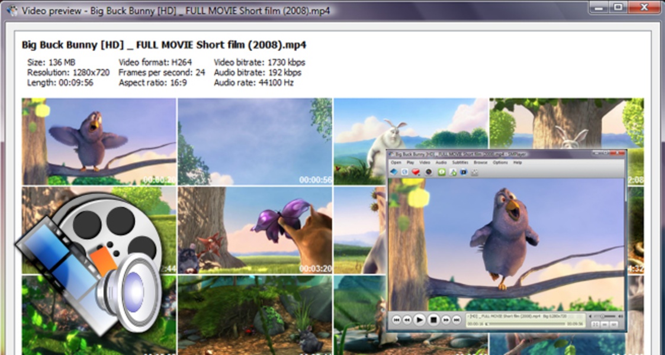665x355 pixels.
Task: Select the white rabbit with clouds thumbnail
Action: click(x=410, y=141)
